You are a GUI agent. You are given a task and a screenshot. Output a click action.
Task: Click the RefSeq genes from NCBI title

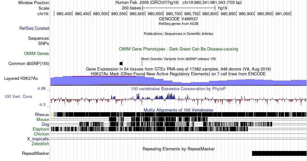tap(178, 24)
